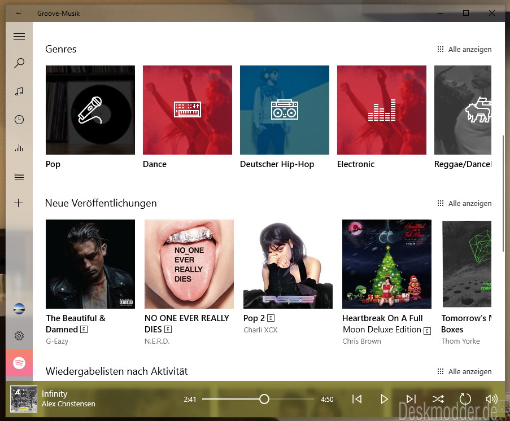Viewport: 510px width, 421px height.
Task: Open Now Playing bars icon in sidebar
Action: tap(19, 148)
